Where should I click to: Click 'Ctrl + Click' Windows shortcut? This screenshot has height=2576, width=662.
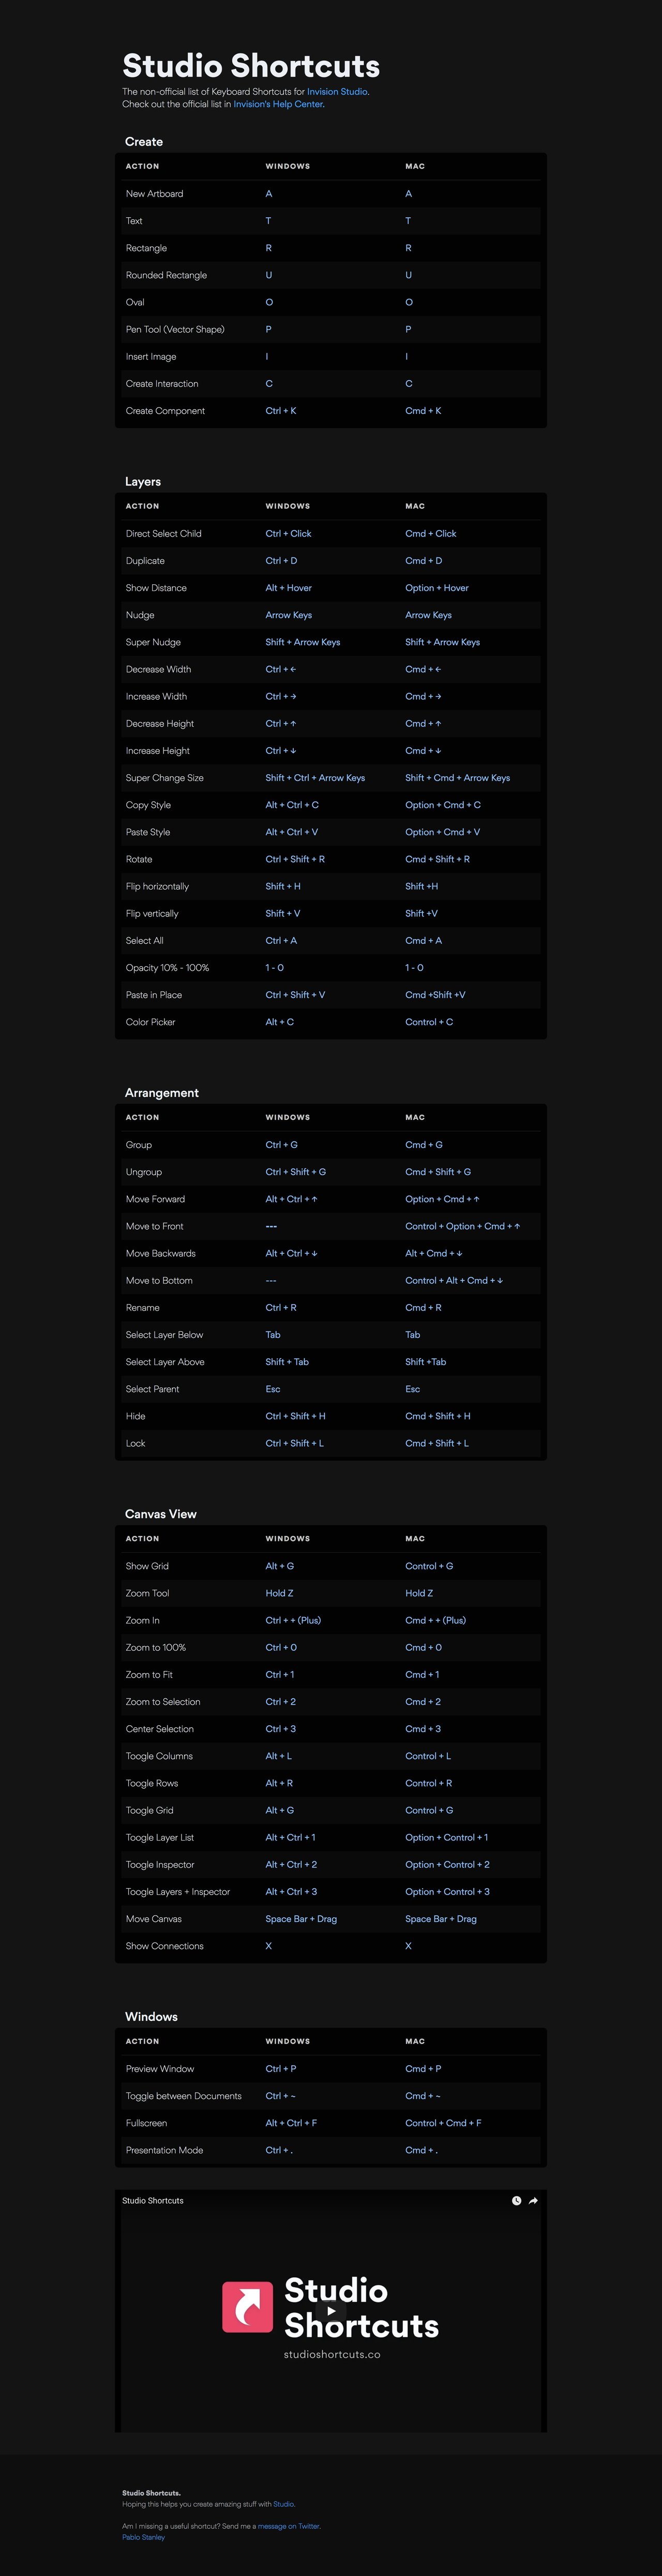[x=288, y=534]
